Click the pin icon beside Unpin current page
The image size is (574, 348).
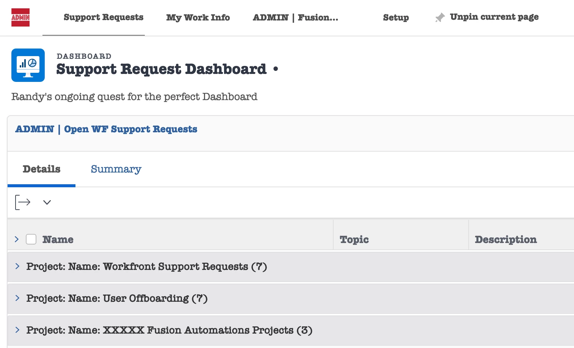click(x=440, y=17)
